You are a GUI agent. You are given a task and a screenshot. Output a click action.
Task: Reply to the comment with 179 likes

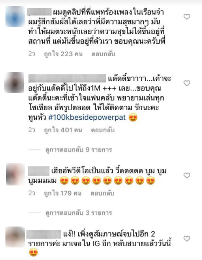click(x=102, y=193)
